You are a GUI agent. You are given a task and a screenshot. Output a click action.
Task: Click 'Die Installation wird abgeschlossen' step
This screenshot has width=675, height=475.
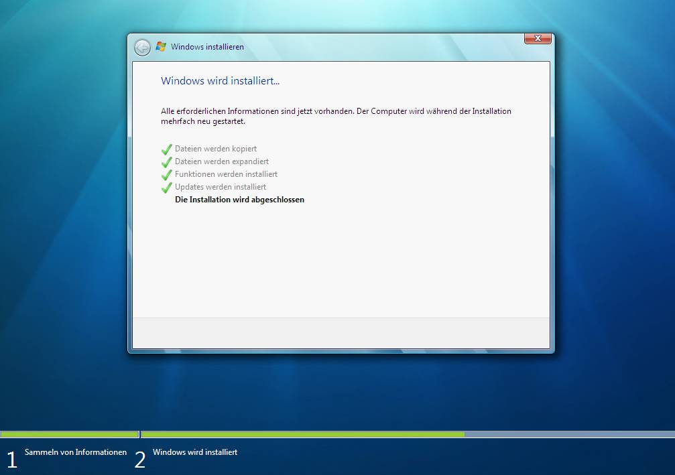239,200
